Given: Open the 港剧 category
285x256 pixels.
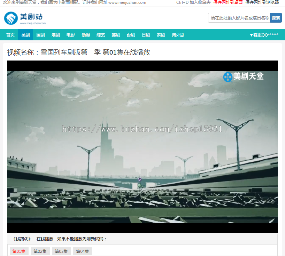Looking at the screenshot, I should point(56,35).
